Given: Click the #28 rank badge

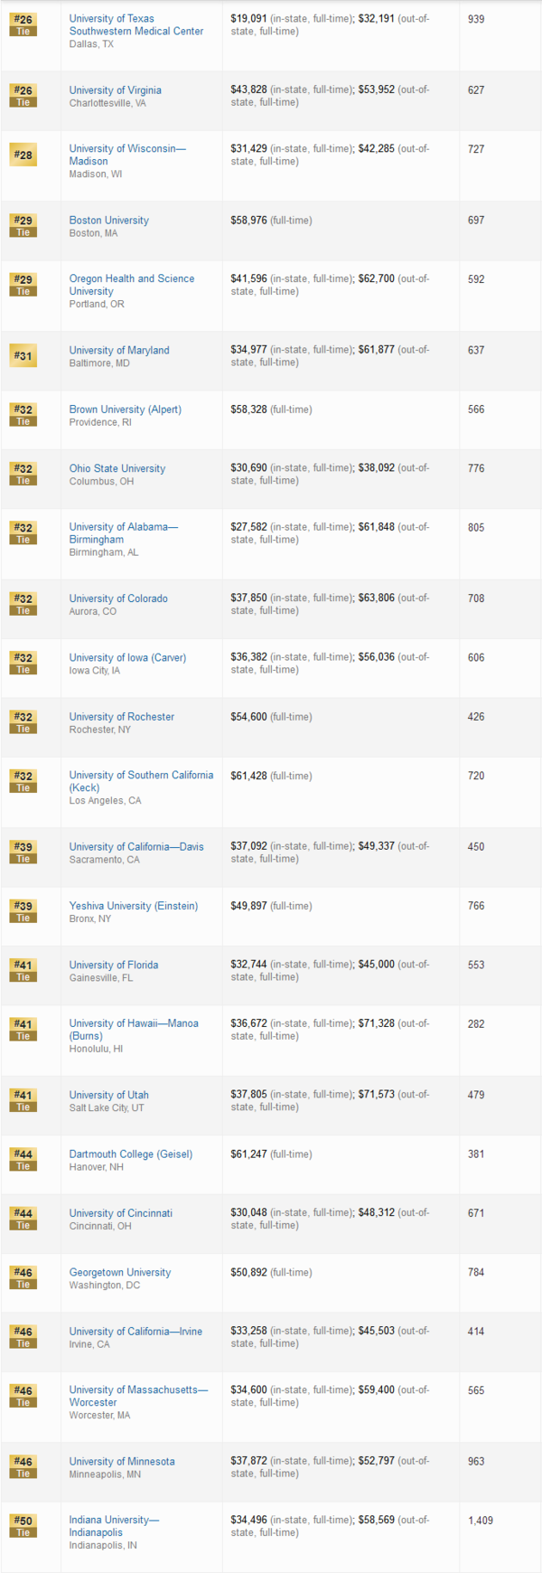Looking at the screenshot, I should [x=23, y=155].
